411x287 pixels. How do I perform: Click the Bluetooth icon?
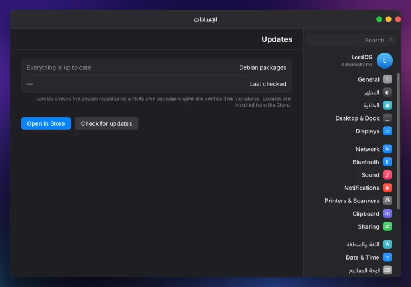click(x=387, y=162)
